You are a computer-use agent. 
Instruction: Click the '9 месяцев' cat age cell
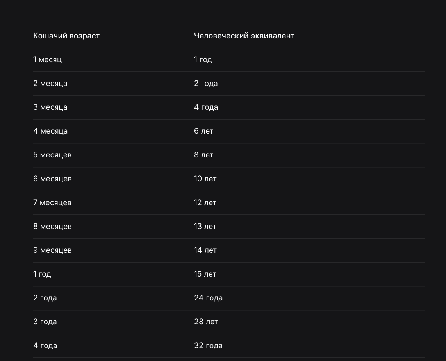[x=52, y=250]
